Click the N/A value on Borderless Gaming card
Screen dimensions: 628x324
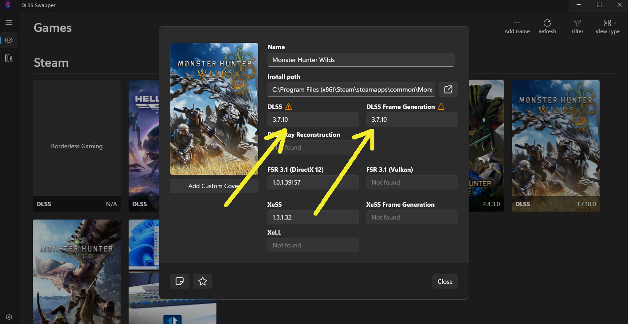[111, 204]
